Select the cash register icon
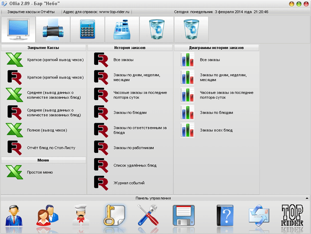The height and width of the screenshot is (234, 311). [122, 30]
